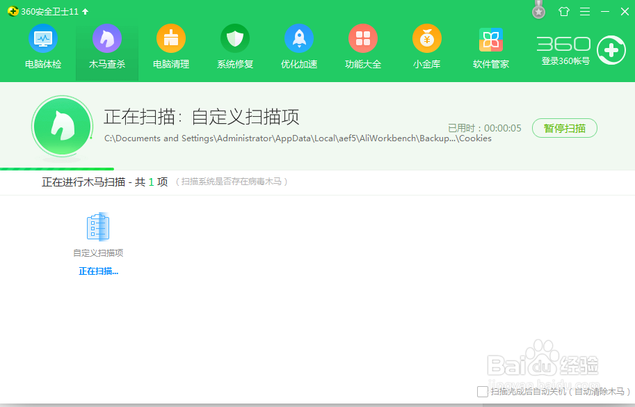
Task: Click the large green horse scan icon
Action: pyautogui.click(x=63, y=127)
